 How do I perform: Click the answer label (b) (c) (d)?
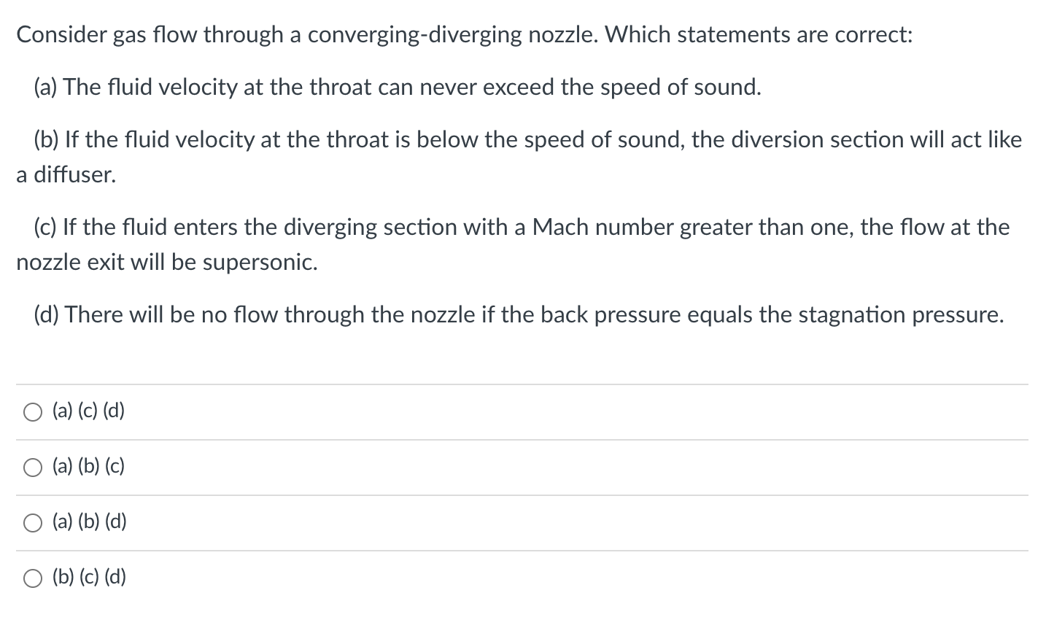point(88,577)
